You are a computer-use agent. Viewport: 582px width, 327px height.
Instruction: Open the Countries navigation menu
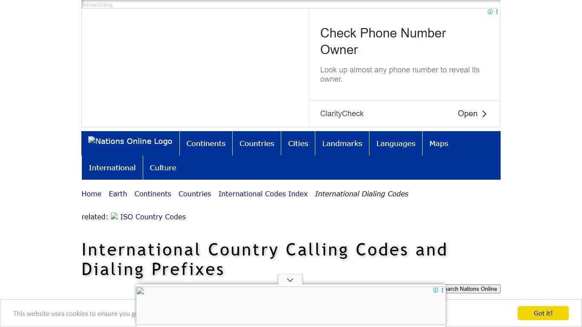(256, 143)
